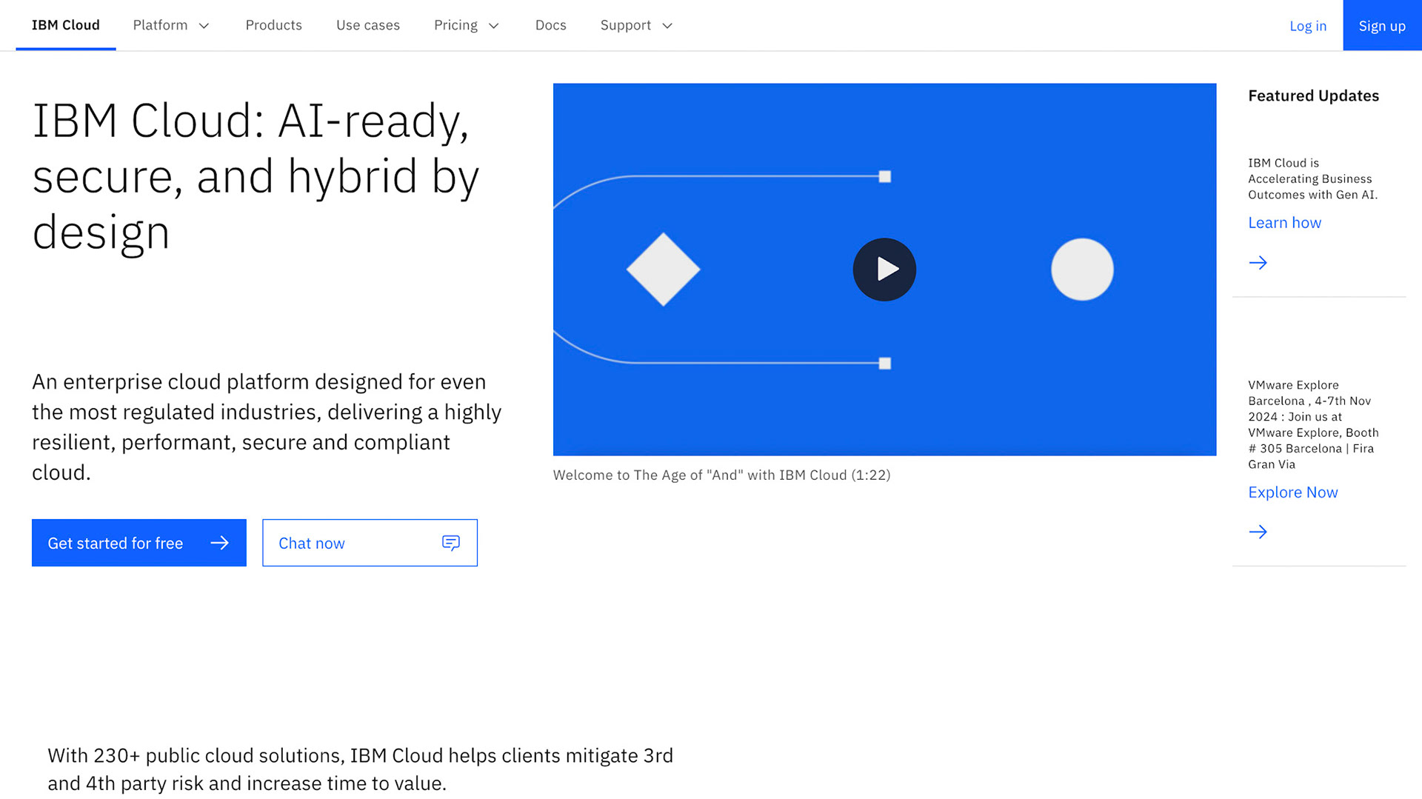Click the Accelerating Business Outcomes with Gen AI text
1422x799 pixels.
1313,178
